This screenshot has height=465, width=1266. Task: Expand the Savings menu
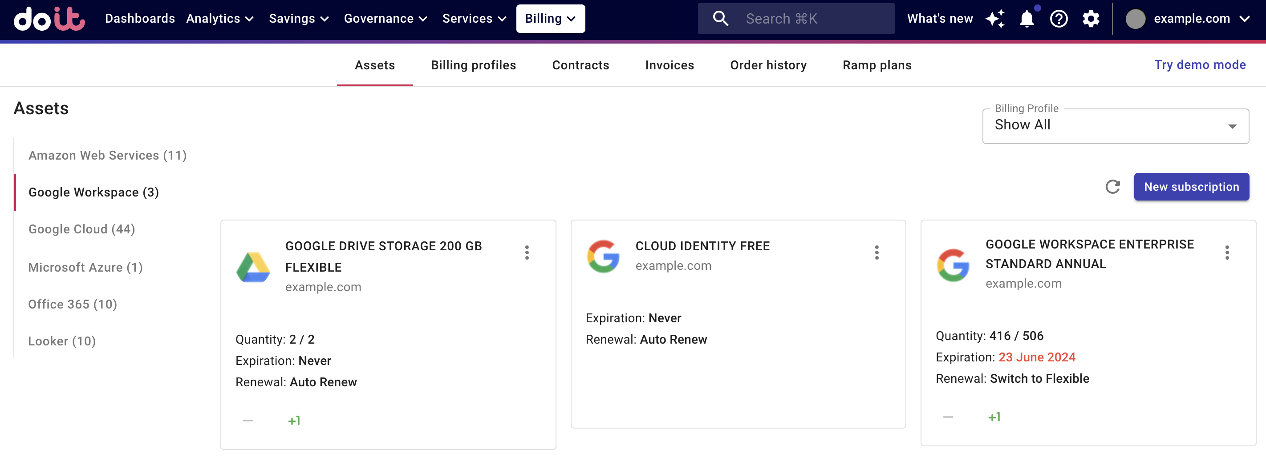(x=298, y=19)
